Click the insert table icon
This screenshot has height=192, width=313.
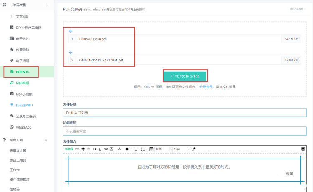point(151,149)
